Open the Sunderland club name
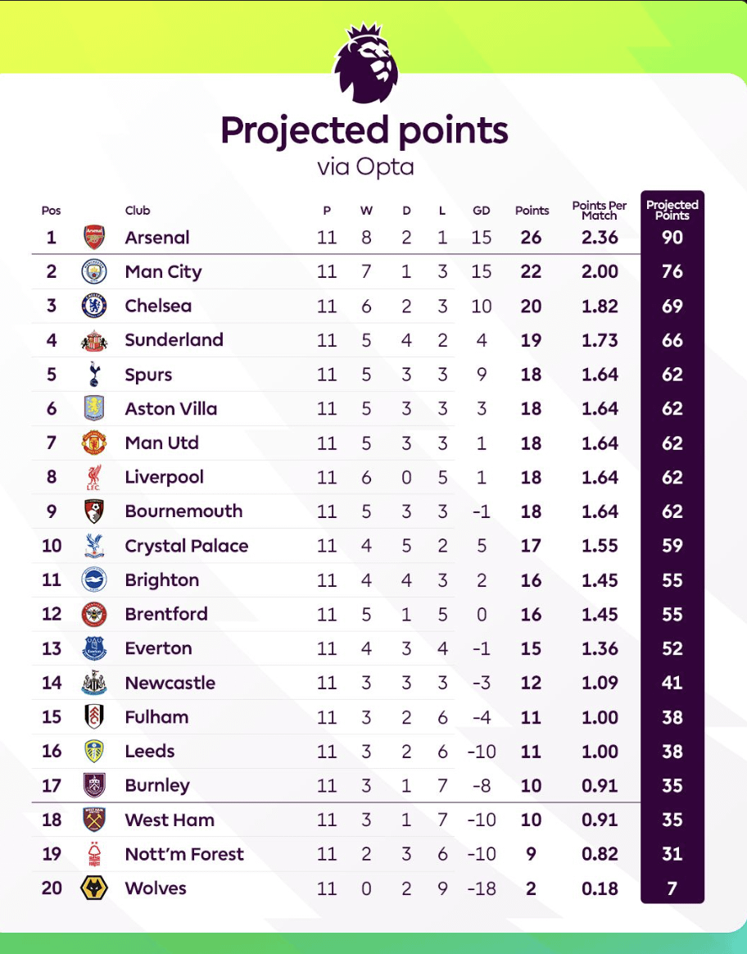This screenshot has width=747, height=954. click(174, 340)
